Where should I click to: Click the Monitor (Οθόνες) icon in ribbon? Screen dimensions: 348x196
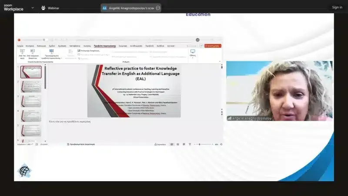coord(193,51)
